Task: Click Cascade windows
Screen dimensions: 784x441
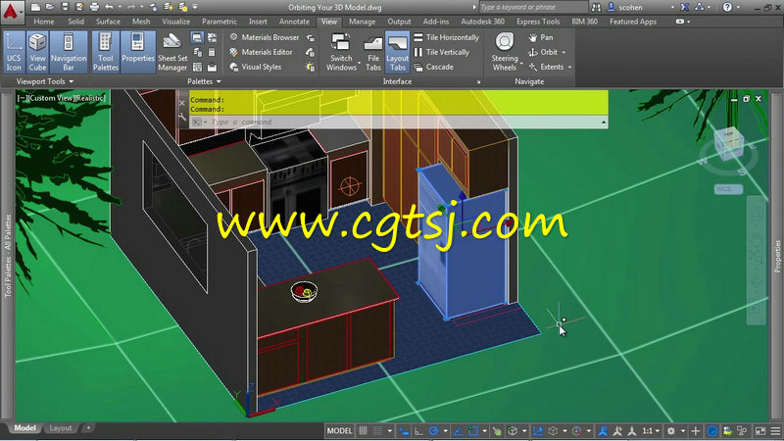Action: [x=434, y=67]
